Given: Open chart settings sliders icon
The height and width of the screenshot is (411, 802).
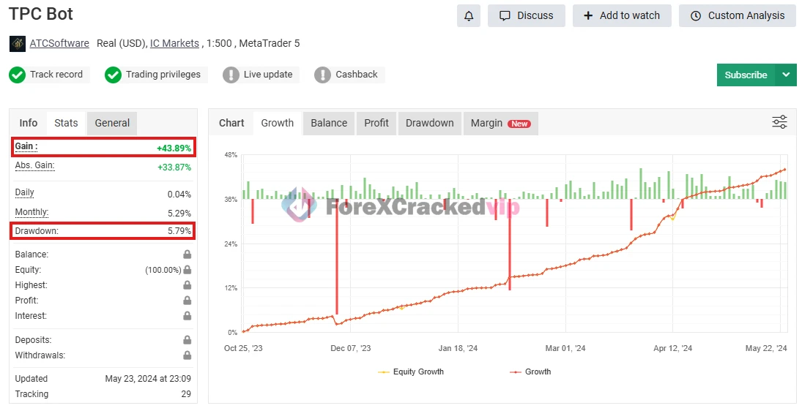Looking at the screenshot, I should [x=779, y=122].
